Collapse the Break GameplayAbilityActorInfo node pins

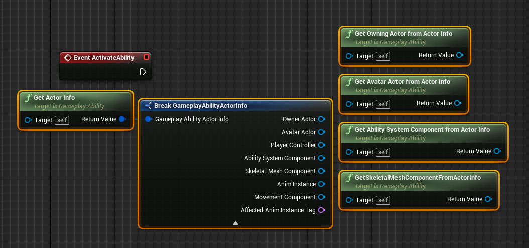click(235, 223)
